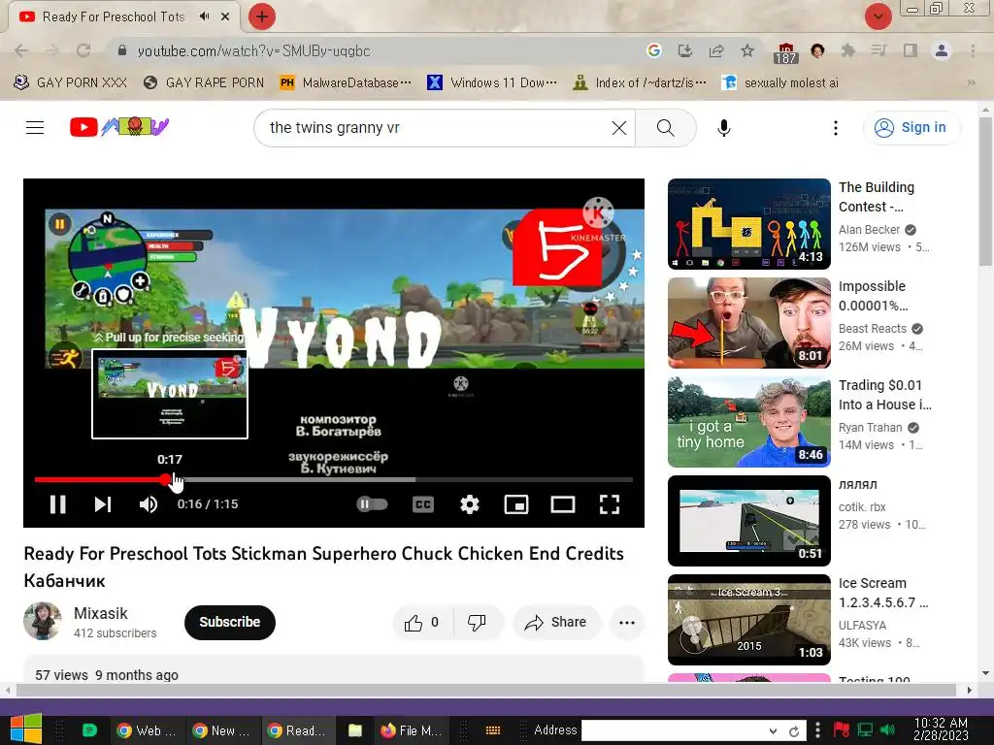The height and width of the screenshot is (745, 994).
Task: Open the Extensions puzzle piece menu
Action: tap(847, 50)
